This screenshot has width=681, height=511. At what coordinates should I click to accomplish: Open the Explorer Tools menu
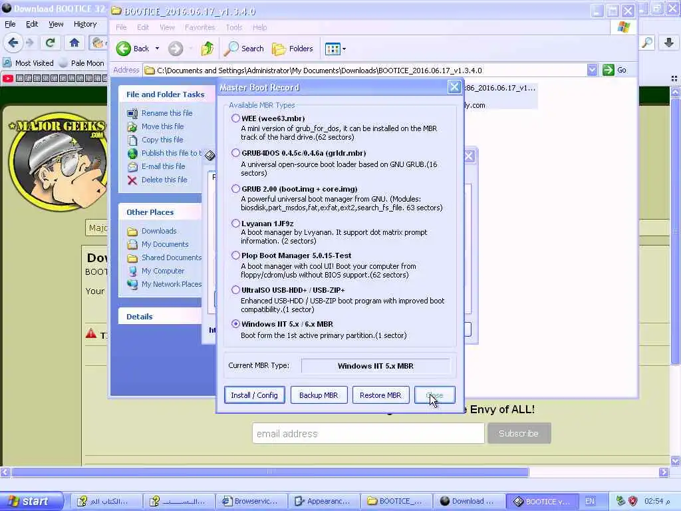click(x=233, y=27)
